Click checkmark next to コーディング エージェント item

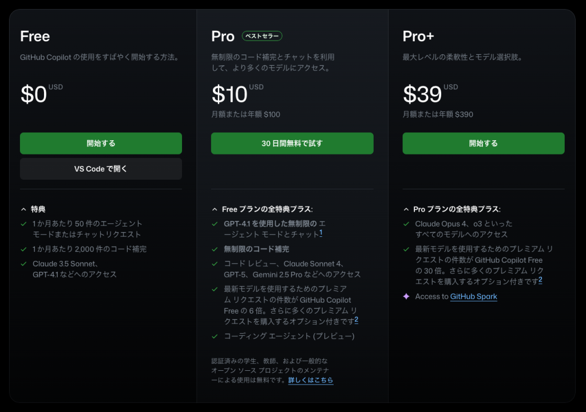tap(215, 336)
